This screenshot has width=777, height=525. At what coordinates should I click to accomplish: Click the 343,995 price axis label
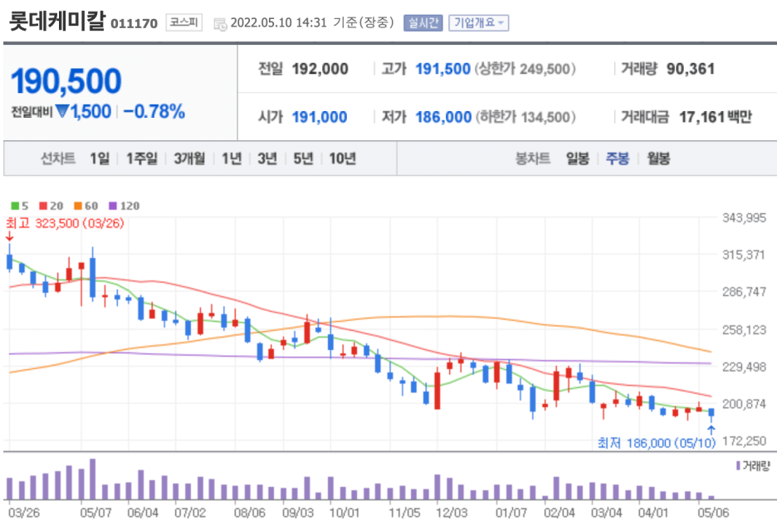click(744, 217)
